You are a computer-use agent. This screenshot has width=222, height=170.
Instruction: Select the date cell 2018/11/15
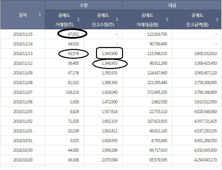[x=23, y=34]
